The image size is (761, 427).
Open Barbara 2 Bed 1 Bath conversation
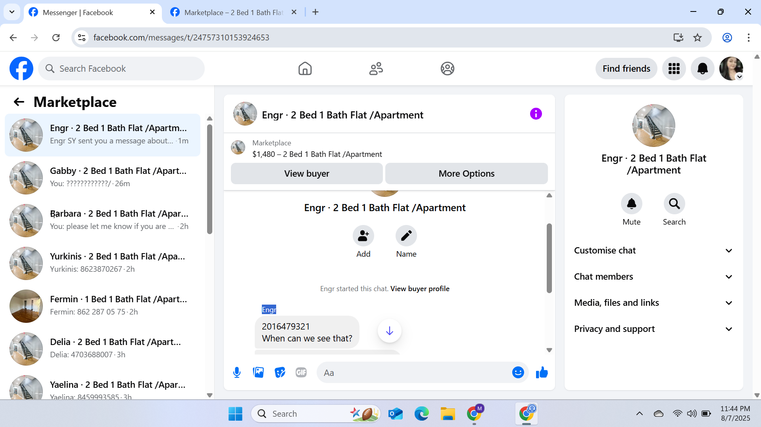(x=102, y=221)
